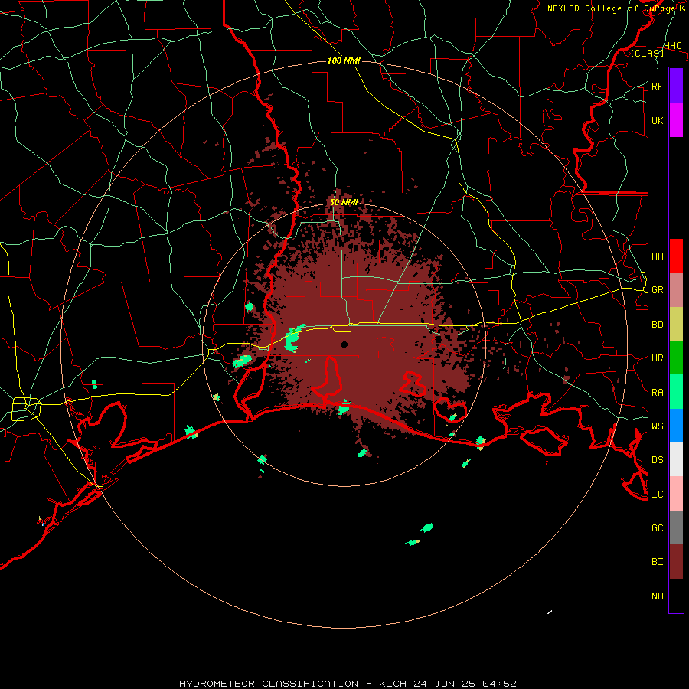Click the DS legend label

tap(658, 460)
